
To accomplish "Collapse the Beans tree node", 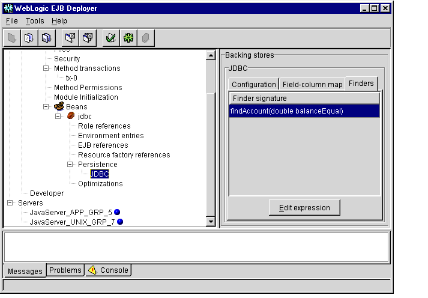I will (46, 107).
